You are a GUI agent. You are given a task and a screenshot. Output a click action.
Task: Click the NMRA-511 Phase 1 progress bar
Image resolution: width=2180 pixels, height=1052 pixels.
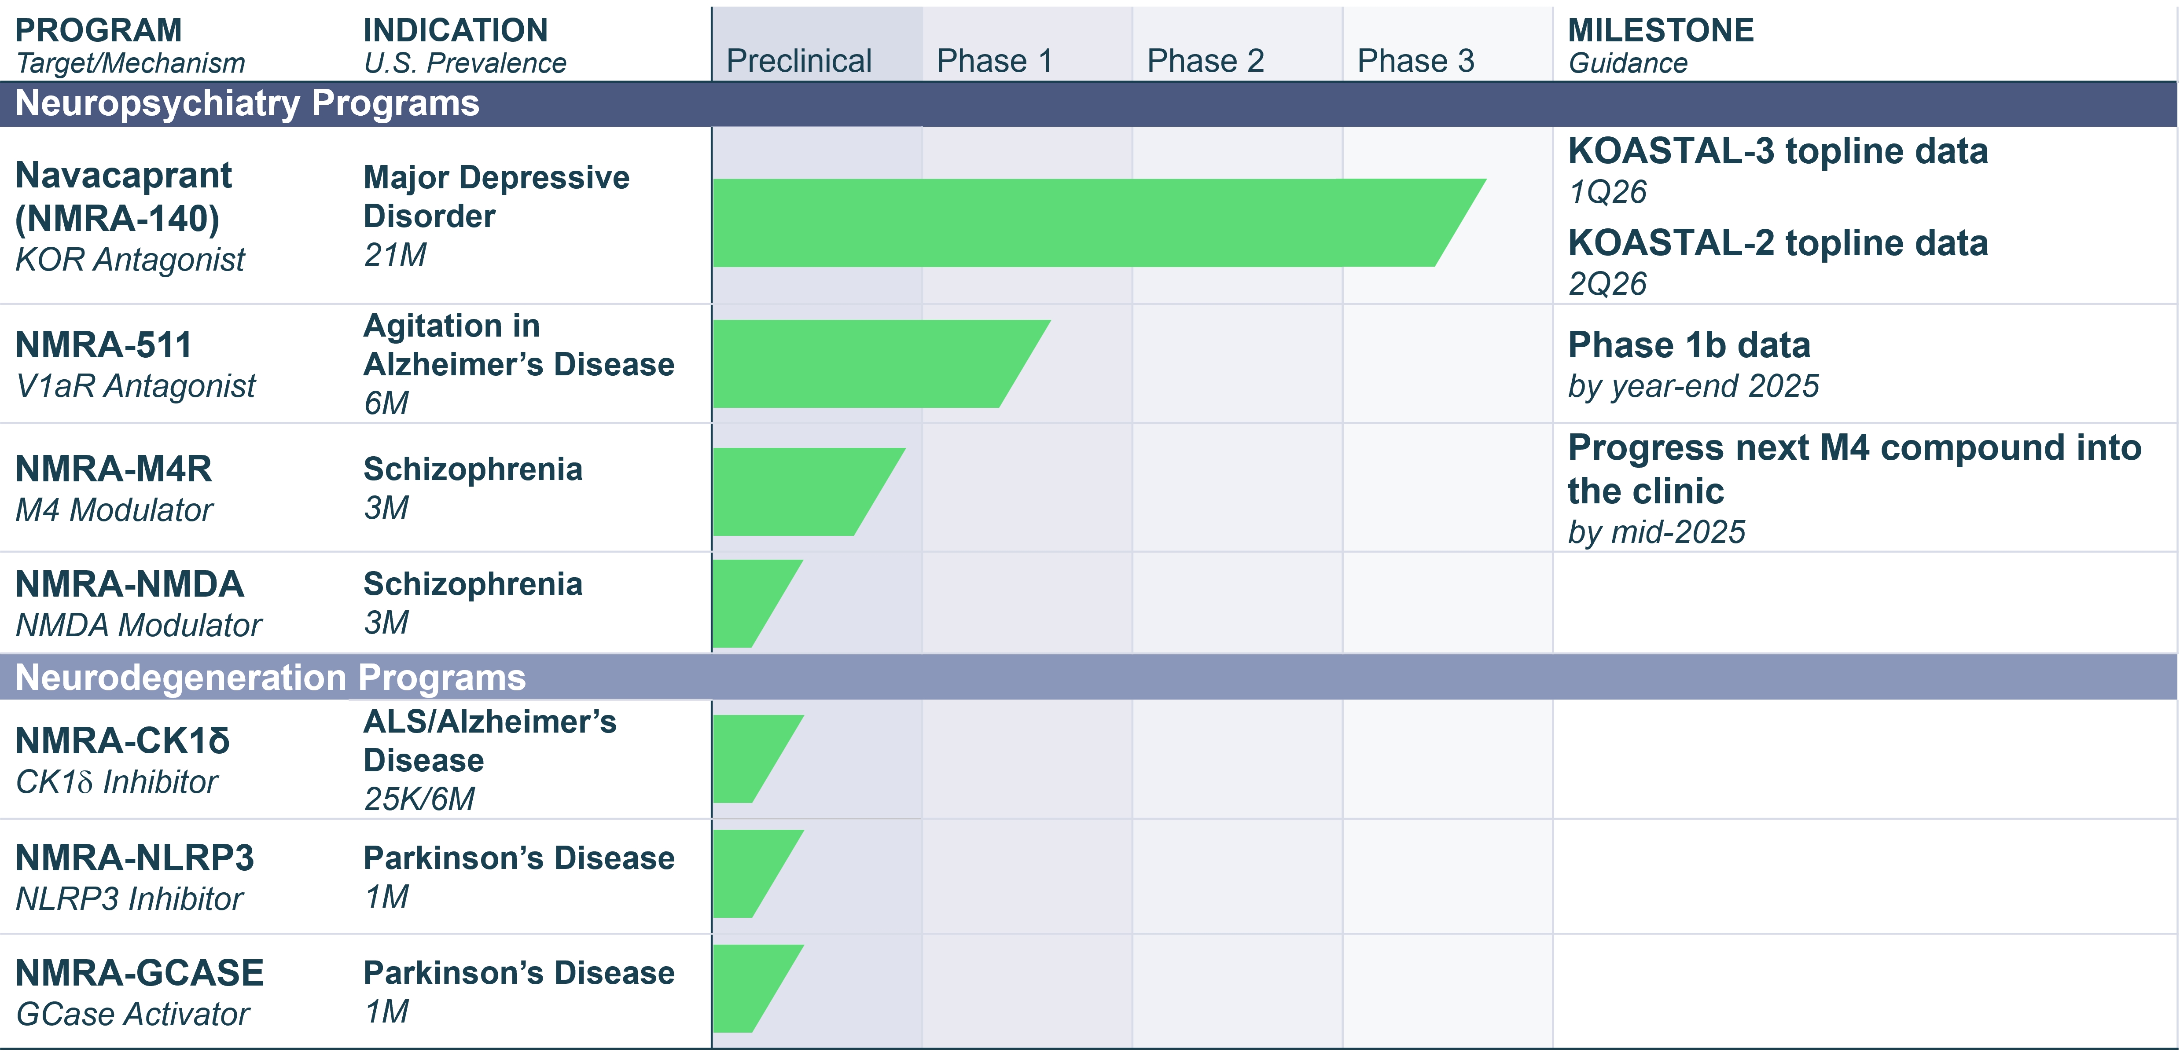pos(863,363)
